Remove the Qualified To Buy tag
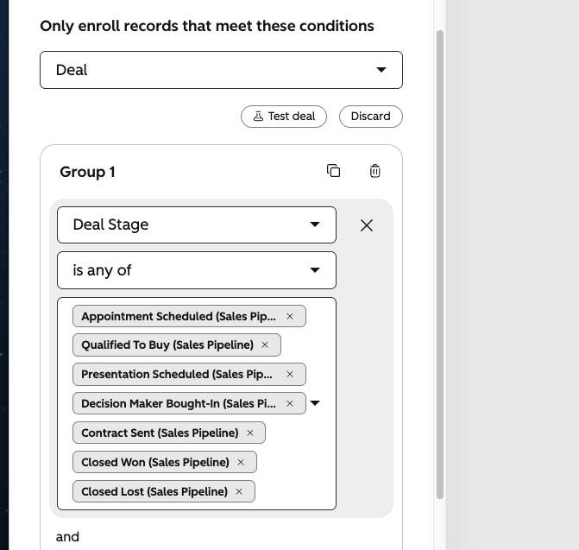The width and height of the screenshot is (579, 550). coord(265,345)
